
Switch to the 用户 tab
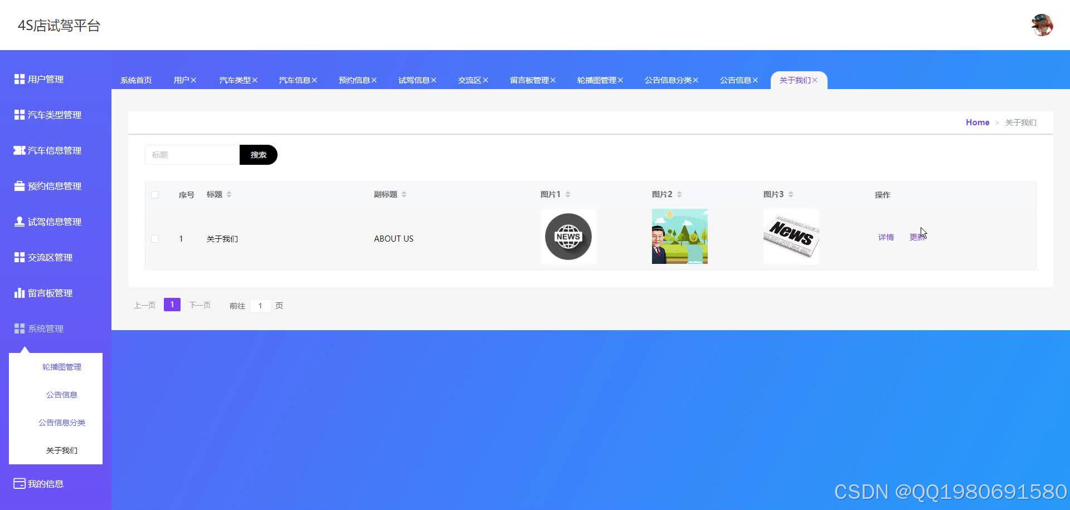coord(181,80)
